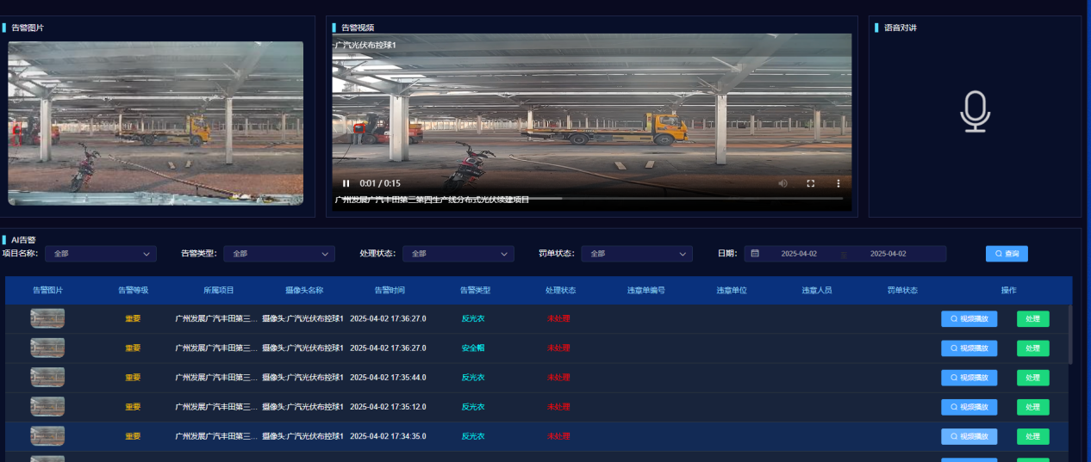
Task: Click the 语音对讲 panel title
Action: pyautogui.click(x=901, y=28)
